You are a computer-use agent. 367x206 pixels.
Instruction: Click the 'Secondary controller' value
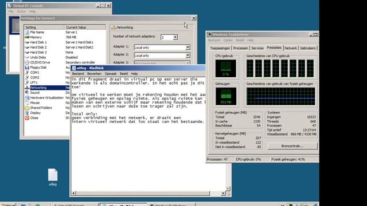tap(80, 62)
